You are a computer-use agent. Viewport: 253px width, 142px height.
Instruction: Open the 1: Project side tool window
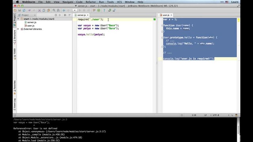15,20
